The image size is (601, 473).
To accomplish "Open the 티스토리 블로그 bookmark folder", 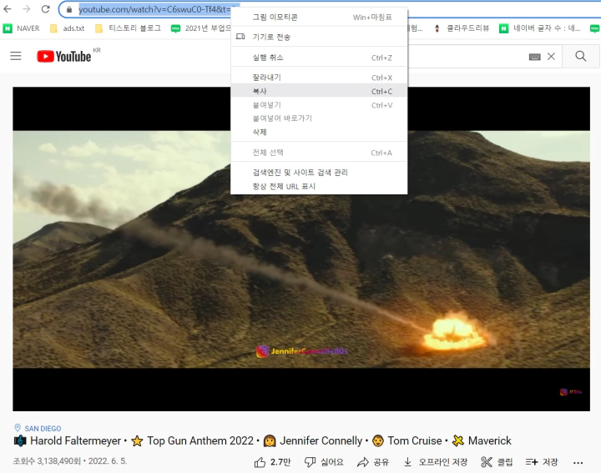I will [128, 28].
